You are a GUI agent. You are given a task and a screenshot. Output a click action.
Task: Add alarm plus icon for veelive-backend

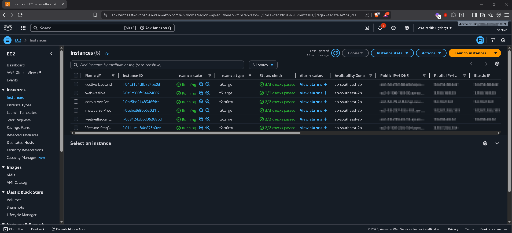[325, 84]
